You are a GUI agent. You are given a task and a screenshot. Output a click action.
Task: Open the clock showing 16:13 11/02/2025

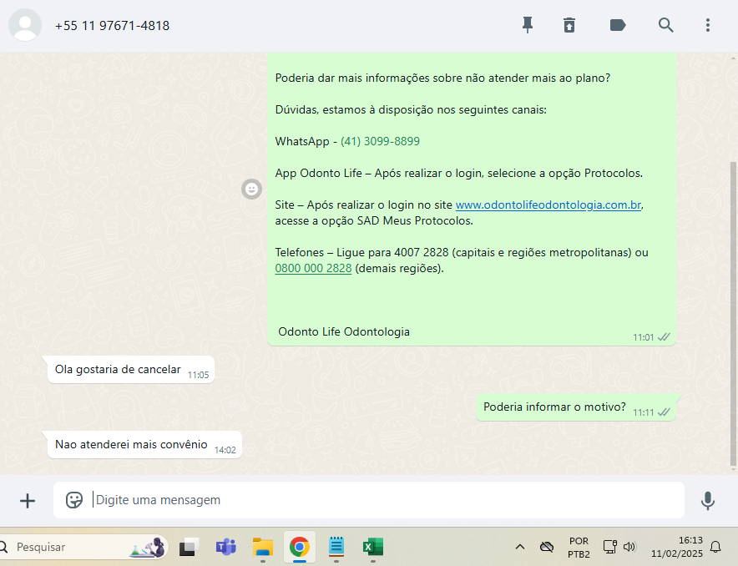(x=677, y=547)
